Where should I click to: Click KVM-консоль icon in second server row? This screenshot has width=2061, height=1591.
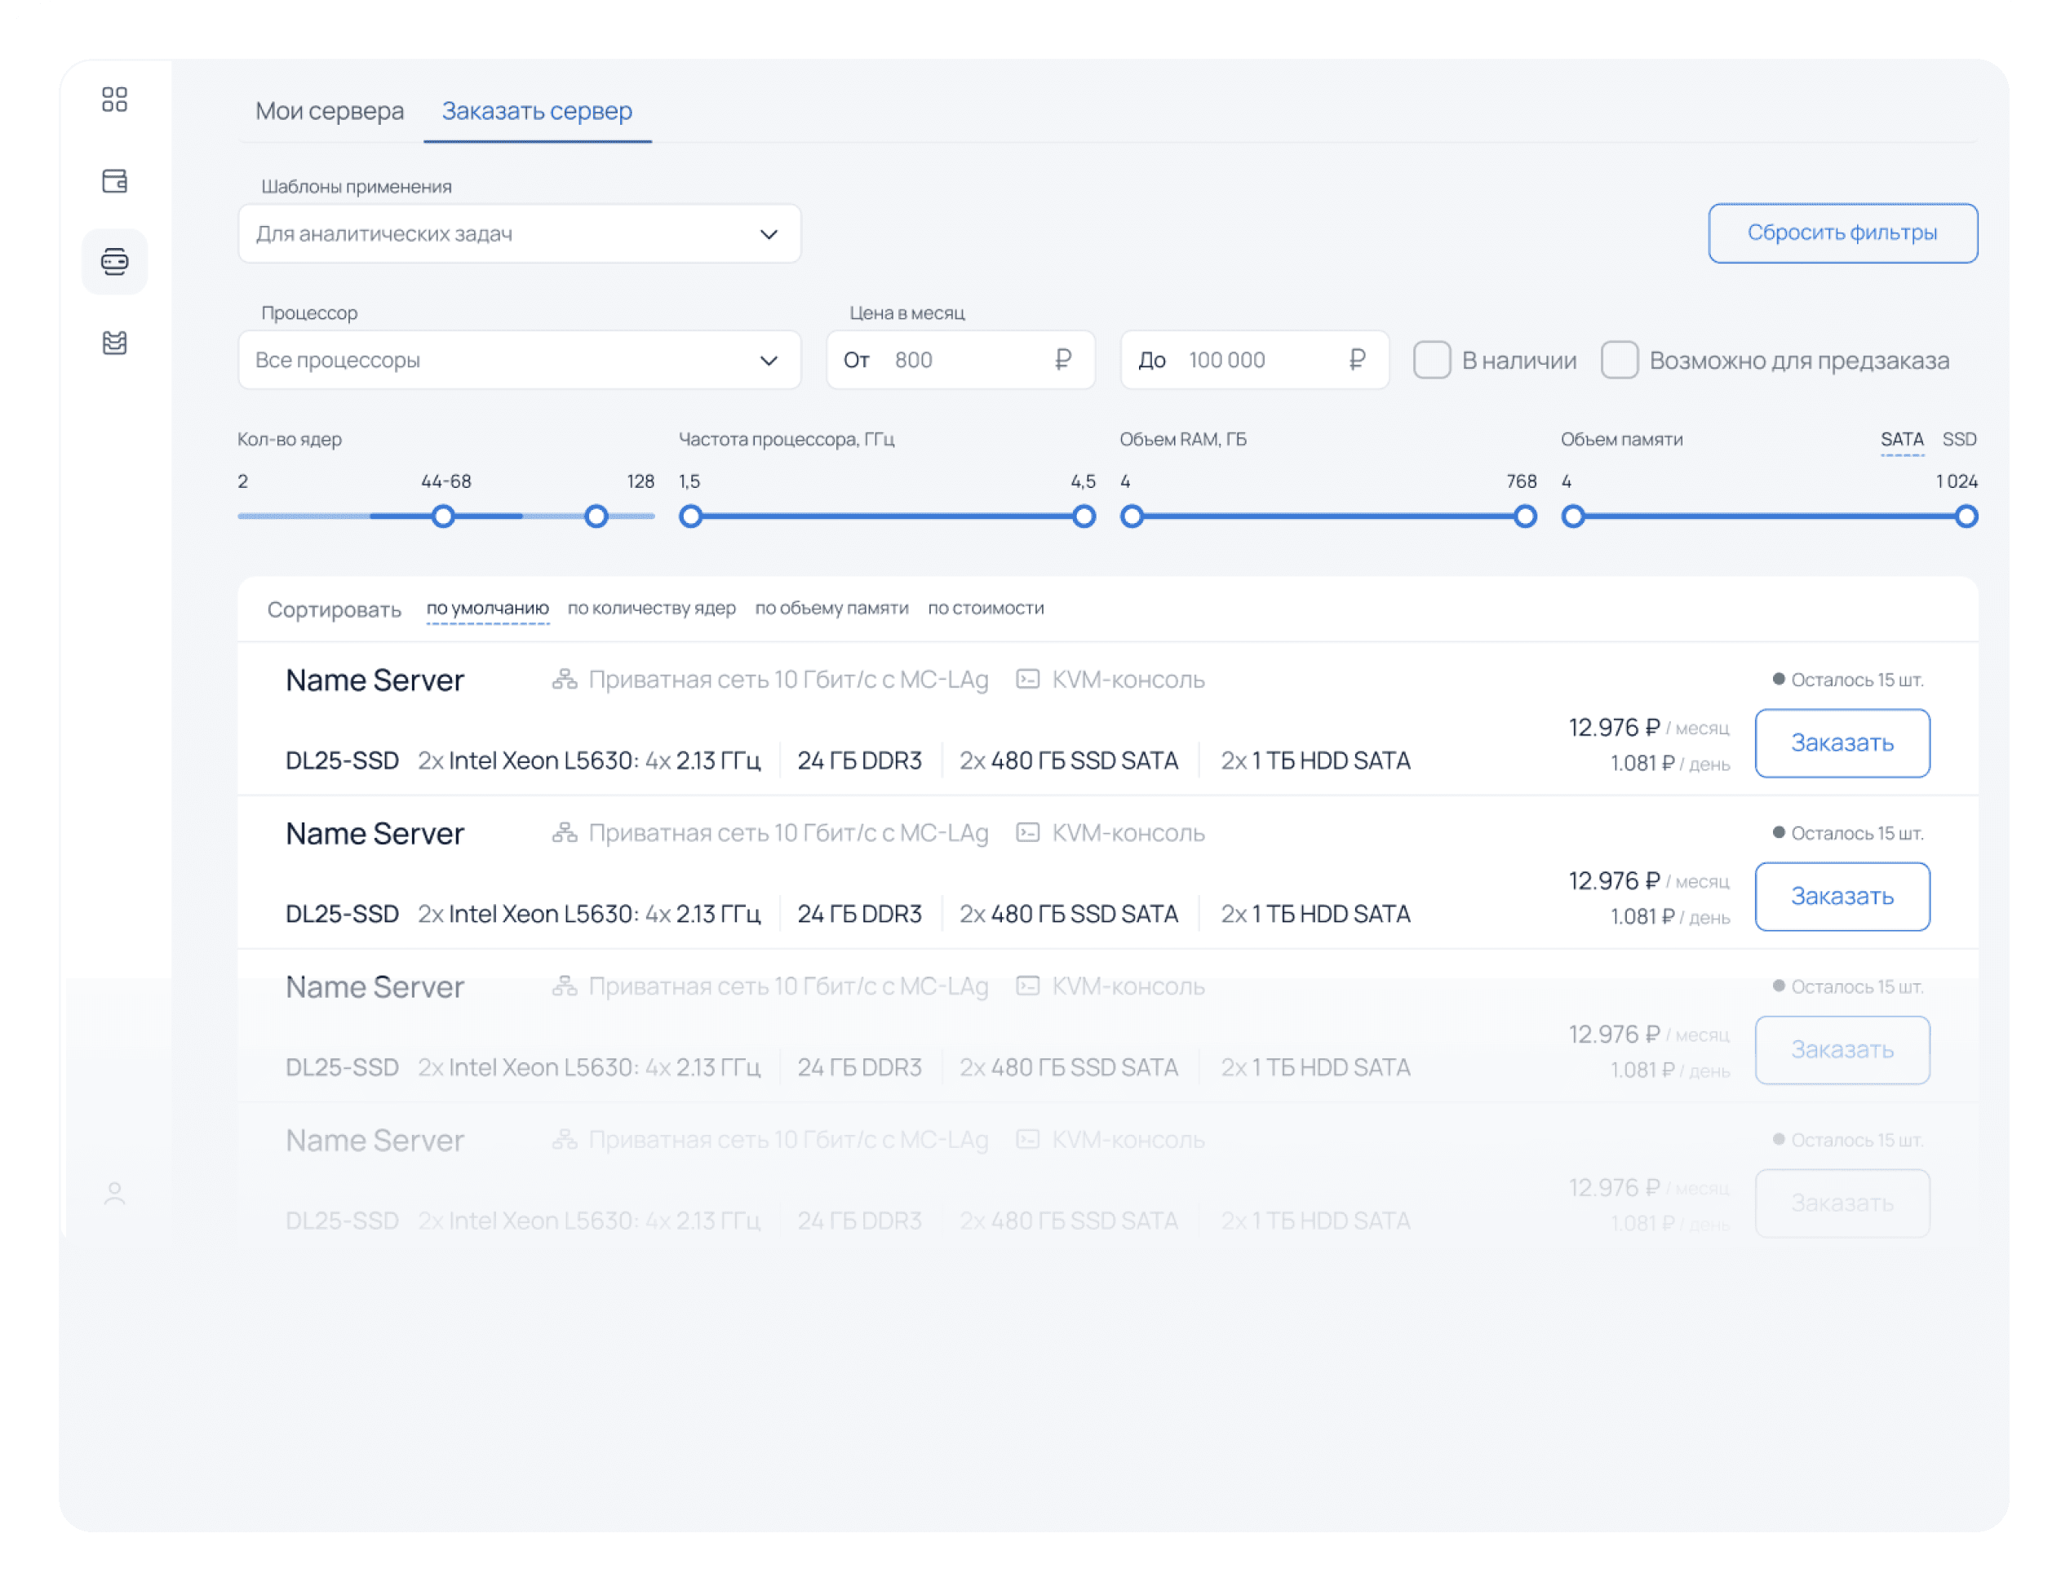1026,832
